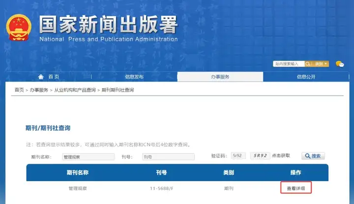Click the 期刊名称 column header
Screen dimensions: 354x204
[78, 173]
